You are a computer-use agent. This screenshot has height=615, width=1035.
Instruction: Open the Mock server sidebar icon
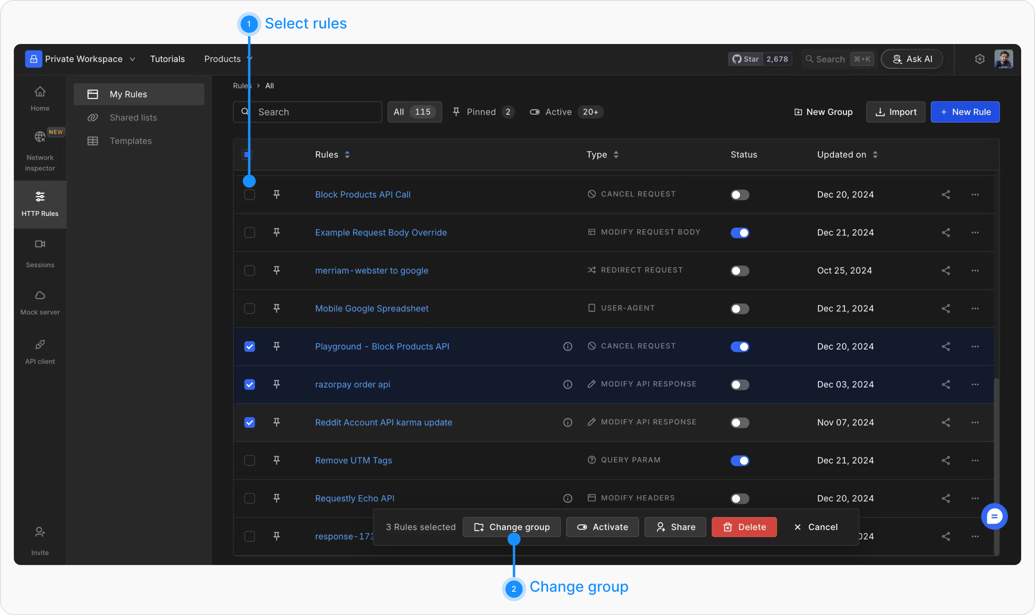point(40,296)
